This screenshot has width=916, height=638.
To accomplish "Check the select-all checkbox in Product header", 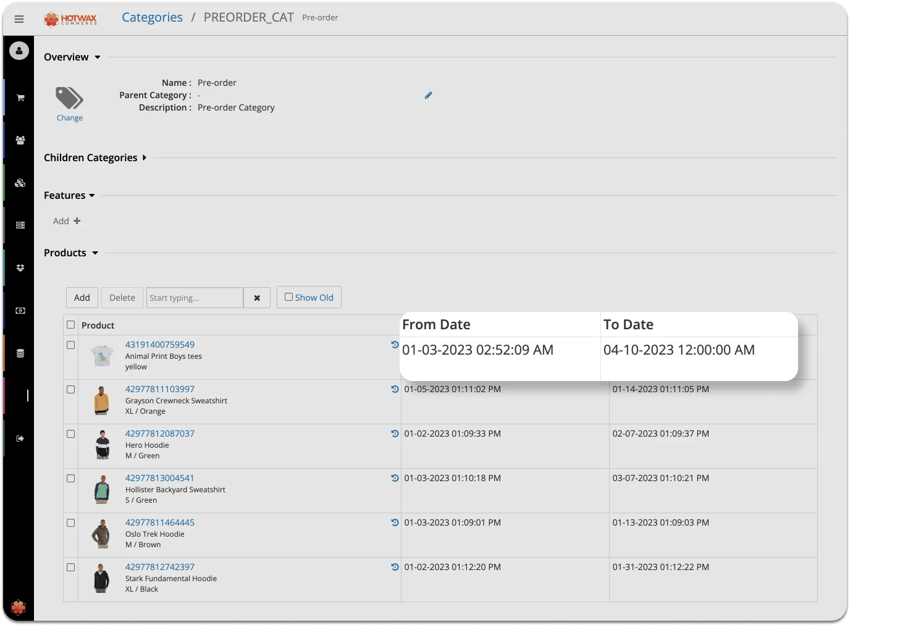I will [x=70, y=325].
